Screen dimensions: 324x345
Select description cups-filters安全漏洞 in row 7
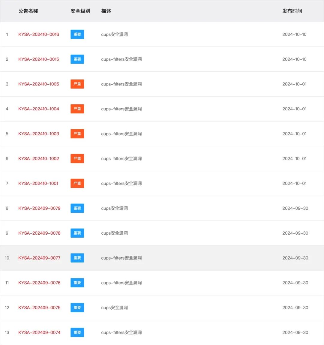(121, 184)
